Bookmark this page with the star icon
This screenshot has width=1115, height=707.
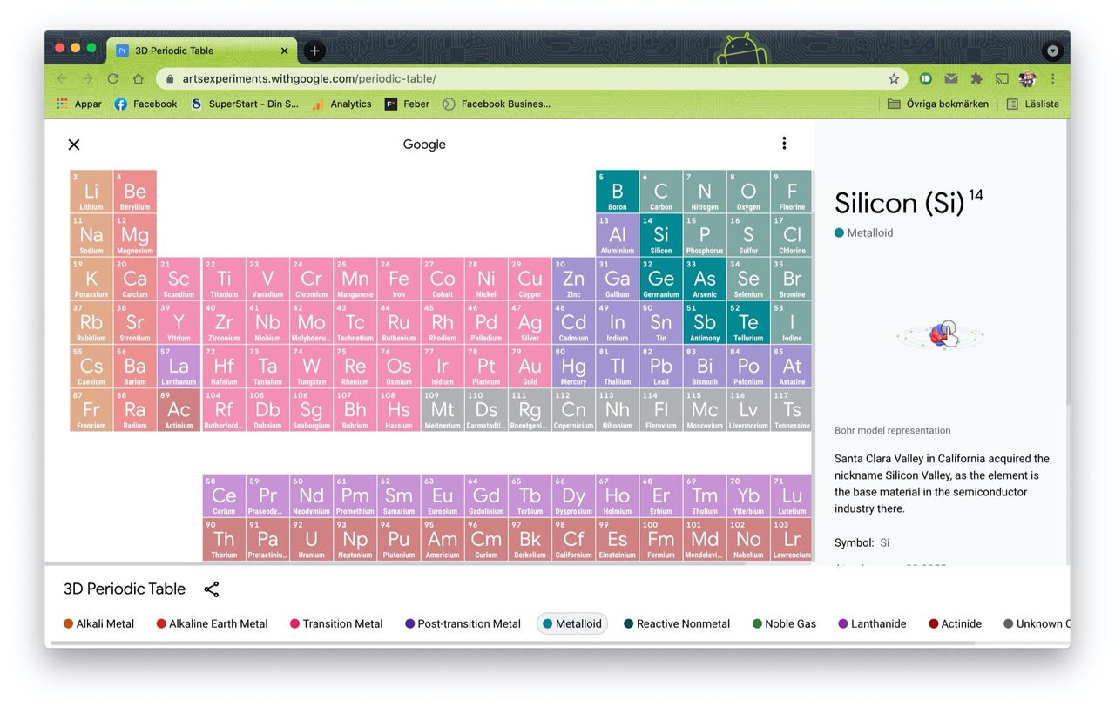[x=894, y=78]
